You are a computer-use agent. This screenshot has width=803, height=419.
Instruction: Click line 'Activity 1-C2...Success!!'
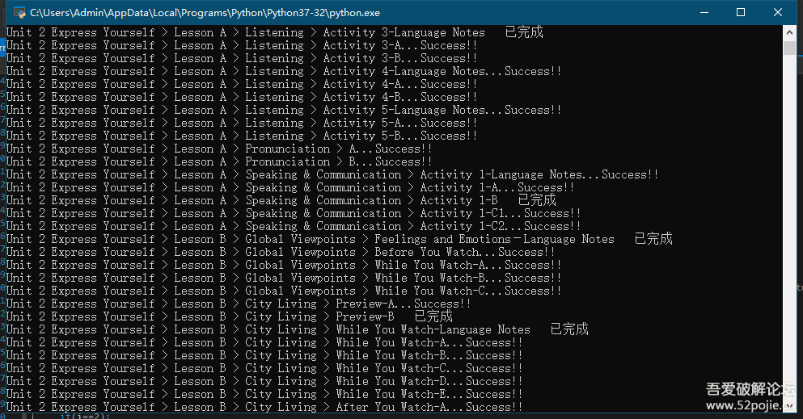294,226
